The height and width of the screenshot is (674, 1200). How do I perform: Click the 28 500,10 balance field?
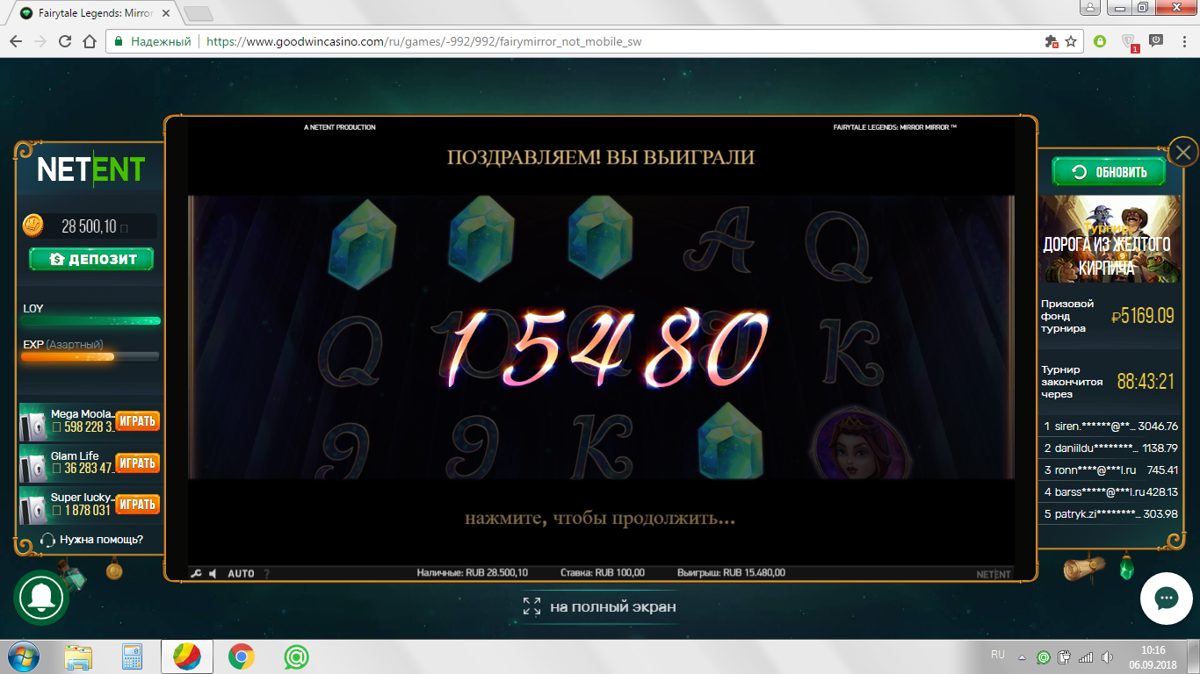[89, 226]
